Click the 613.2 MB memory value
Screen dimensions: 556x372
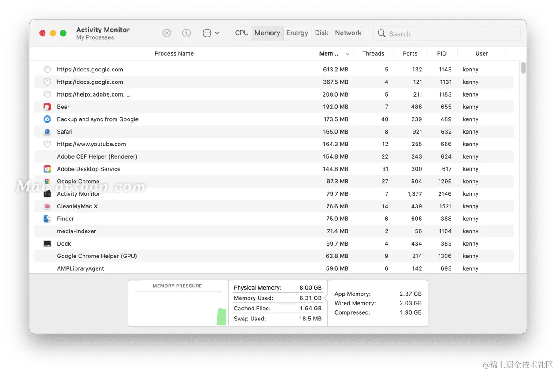[x=335, y=70]
